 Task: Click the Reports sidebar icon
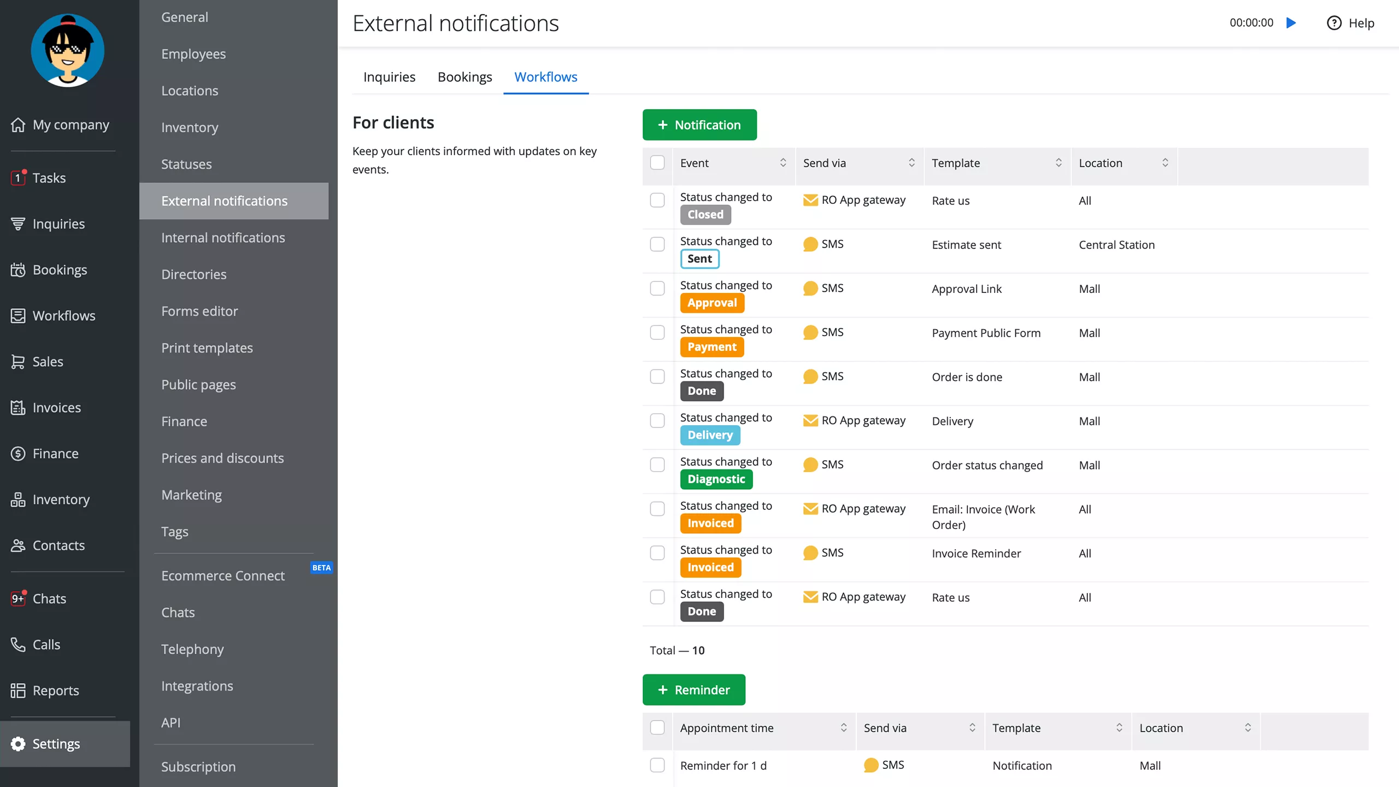(x=18, y=690)
